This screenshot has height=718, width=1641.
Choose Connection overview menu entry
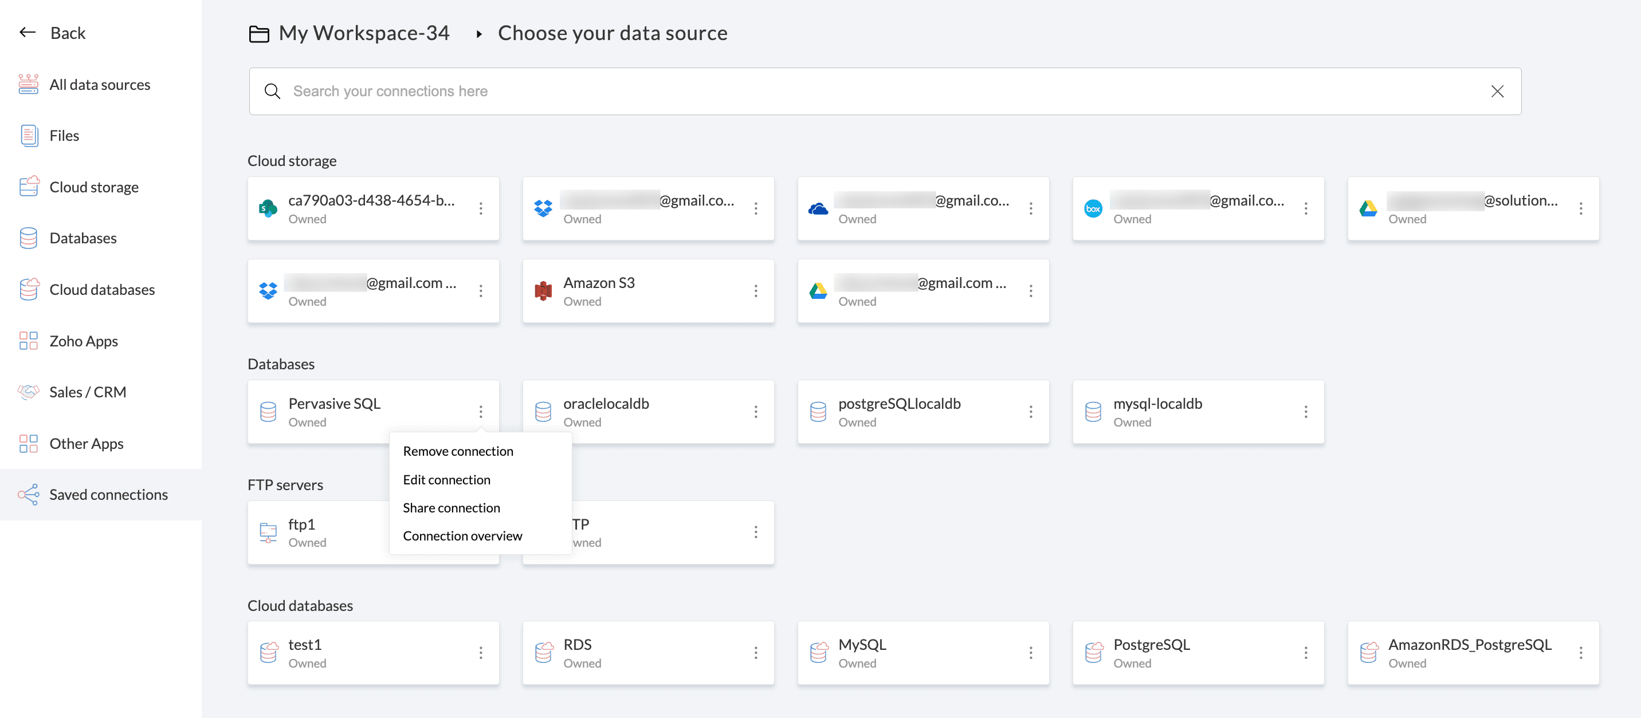click(462, 536)
